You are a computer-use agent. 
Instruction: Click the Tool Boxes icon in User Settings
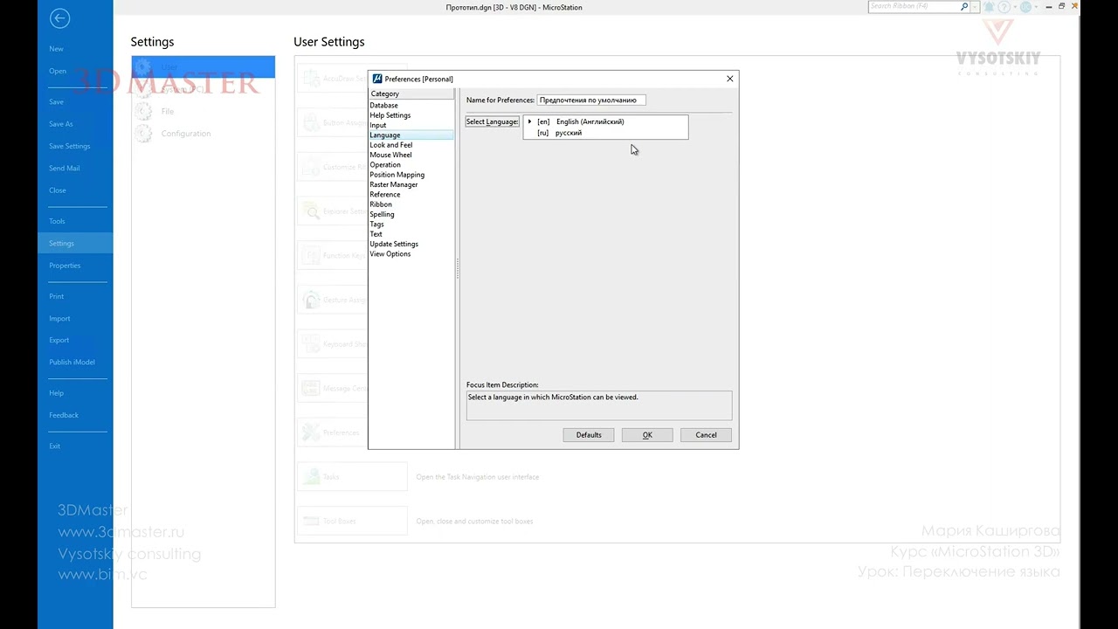[311, 521]
